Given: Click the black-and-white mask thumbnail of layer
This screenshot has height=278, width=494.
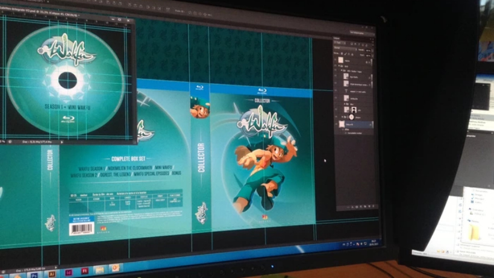Looking at the screenshot, I should click(354, 110).
